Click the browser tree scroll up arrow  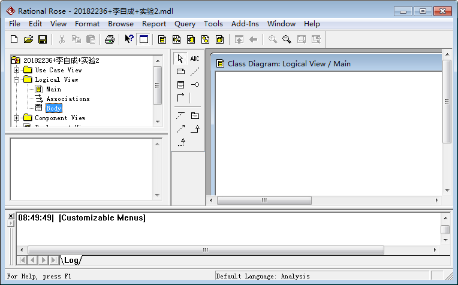point(158,61)
